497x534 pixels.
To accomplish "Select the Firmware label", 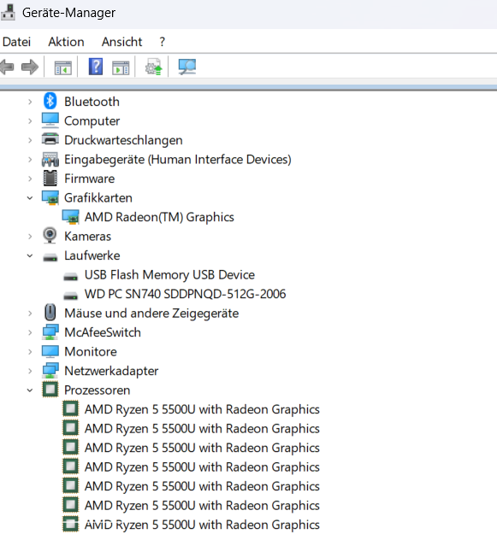I will click(x=89, y=179).
